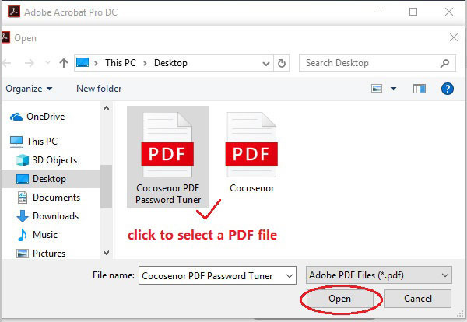This screenshot has width=467, height=322.
Task: Click the OneDrive cloud icon
Action: coord(16,117)
